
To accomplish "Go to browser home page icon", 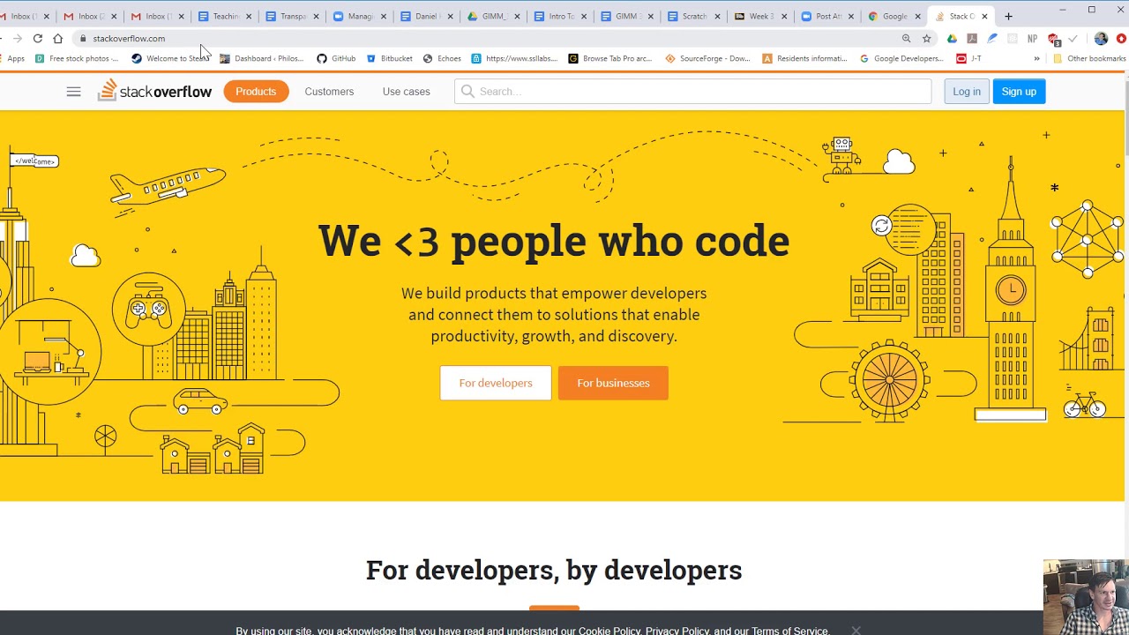I will [58, 39].
